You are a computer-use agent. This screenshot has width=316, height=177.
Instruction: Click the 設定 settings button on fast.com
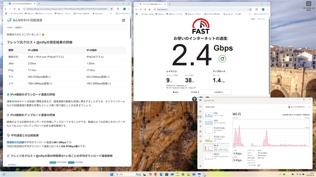(176, 92)
